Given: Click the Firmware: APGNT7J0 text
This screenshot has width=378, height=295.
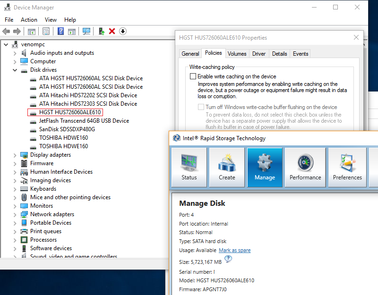Looking at the screenshot, I should pyautogui.click(x=203, y=289).
